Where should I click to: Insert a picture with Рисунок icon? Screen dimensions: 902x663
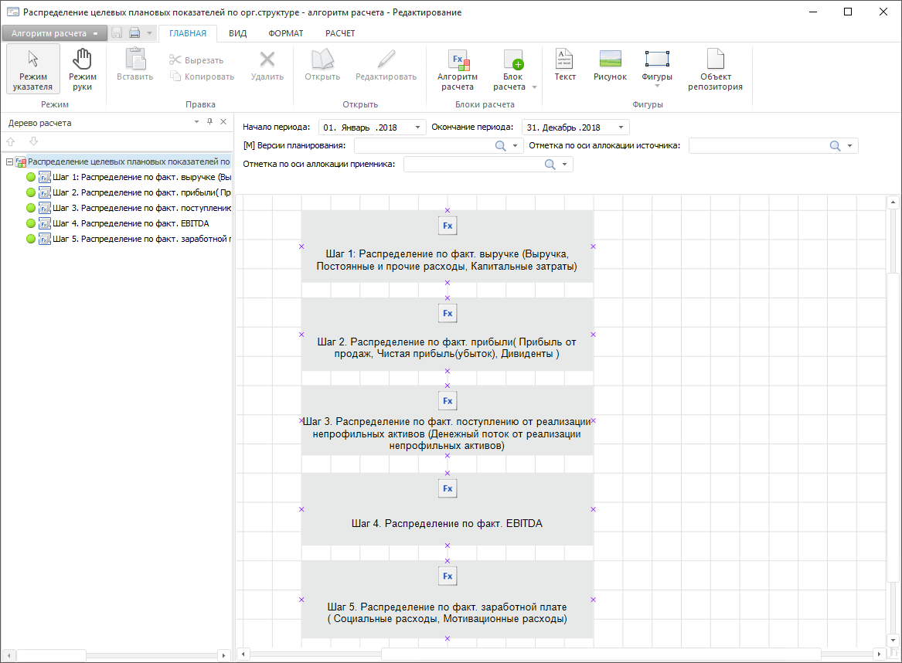pyautogui.click(x=610, y=66)
